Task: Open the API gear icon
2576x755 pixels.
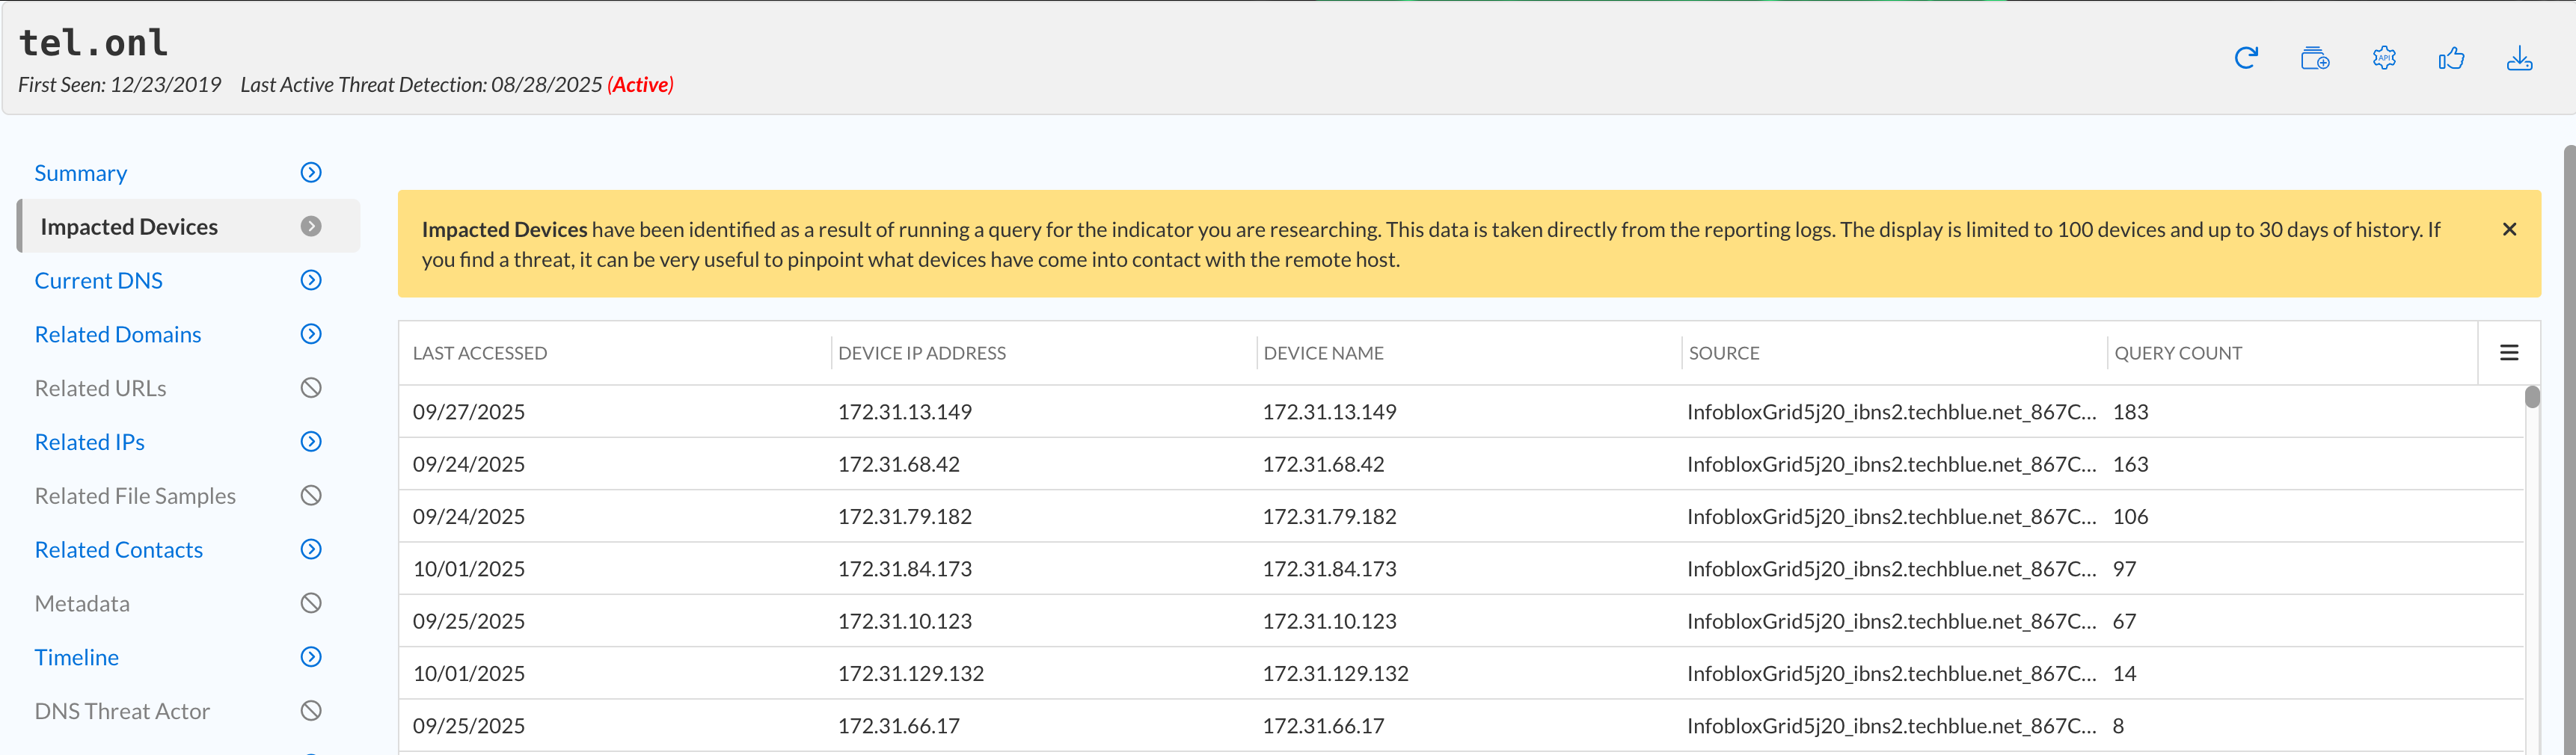Action: [2384, 59]
